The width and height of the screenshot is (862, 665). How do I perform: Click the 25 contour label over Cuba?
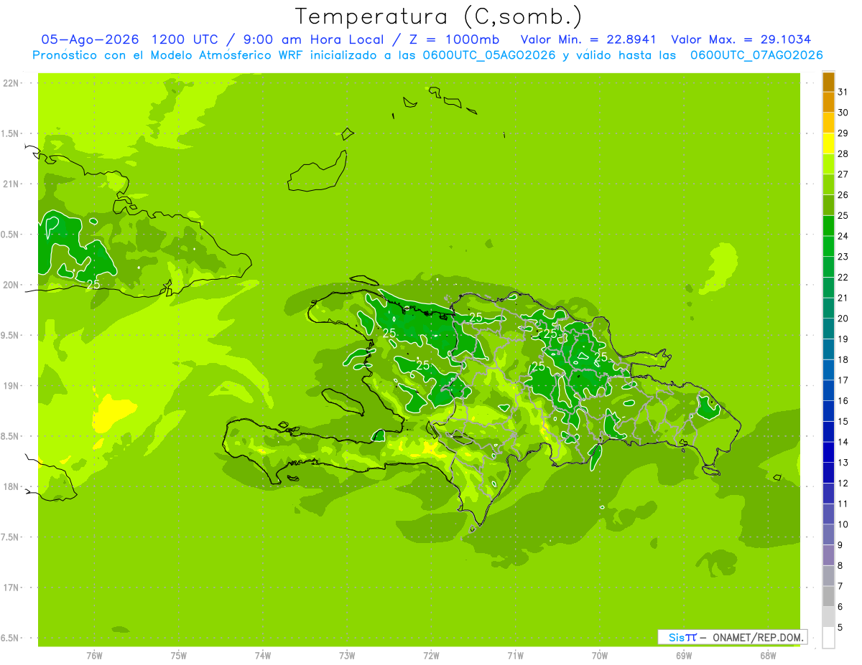(x=93, y=285)
